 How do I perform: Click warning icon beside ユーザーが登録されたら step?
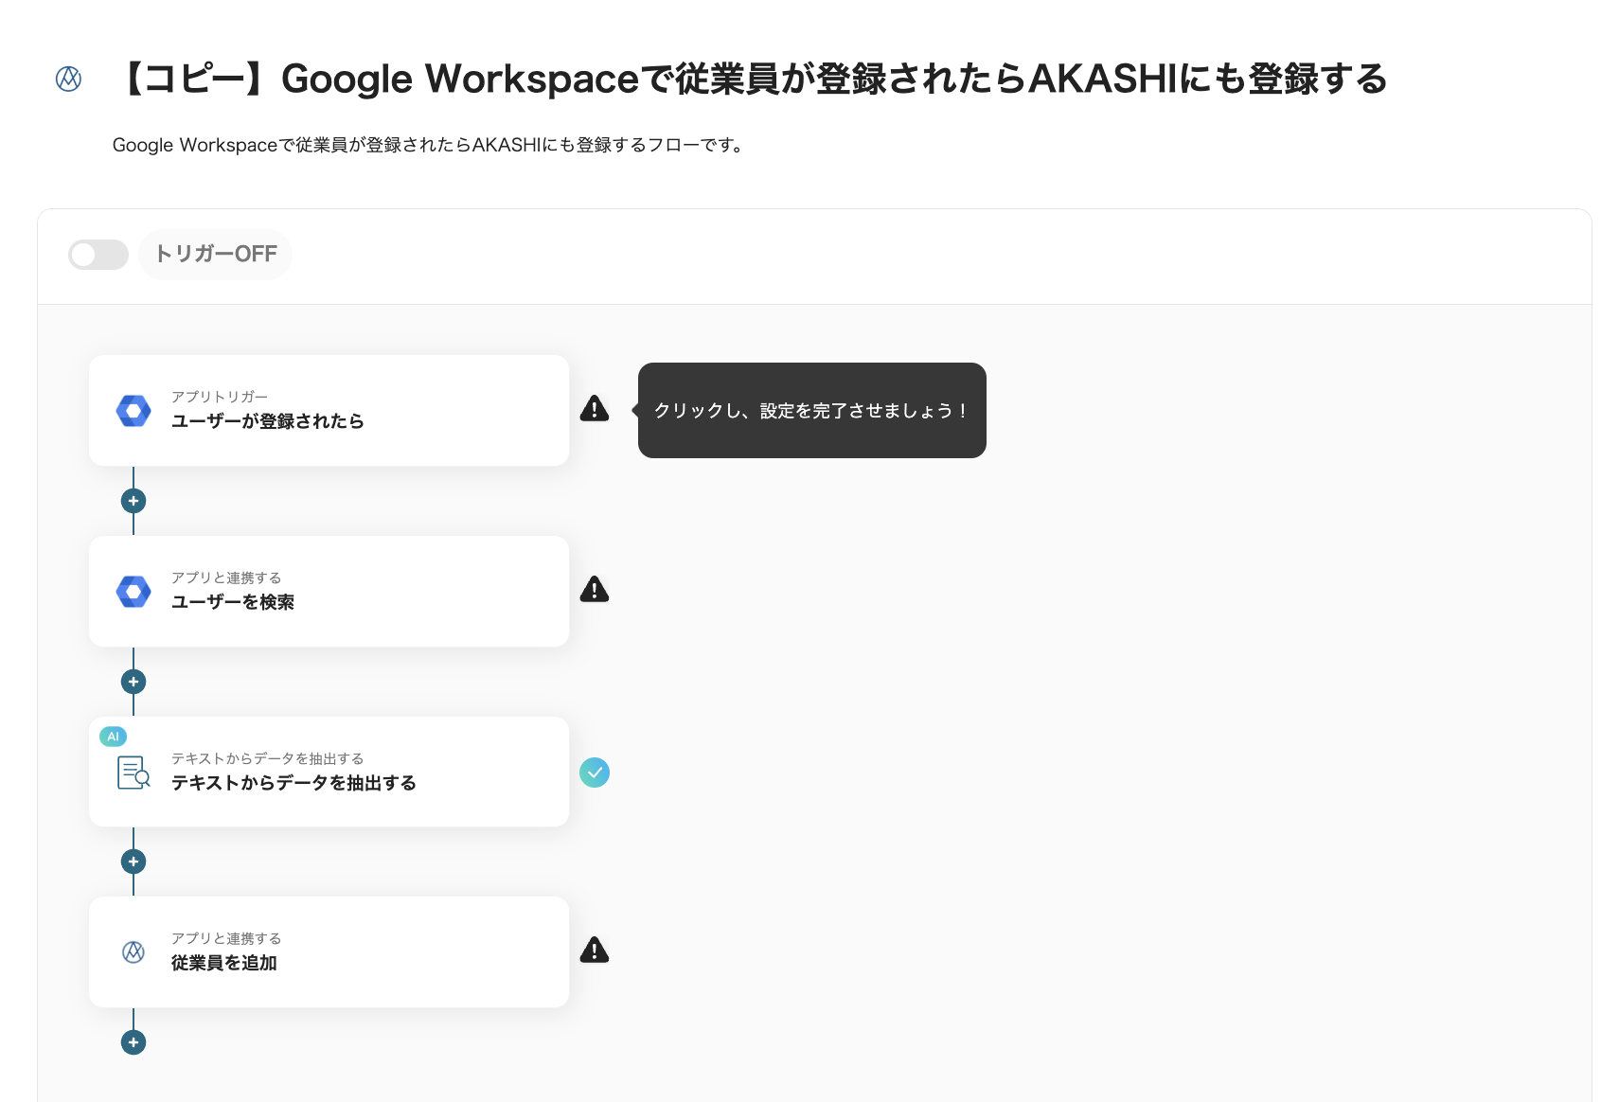coord(595,409)
